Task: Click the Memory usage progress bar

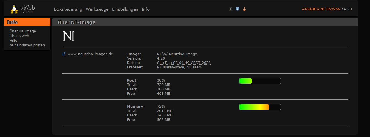Action: point(260,107)
